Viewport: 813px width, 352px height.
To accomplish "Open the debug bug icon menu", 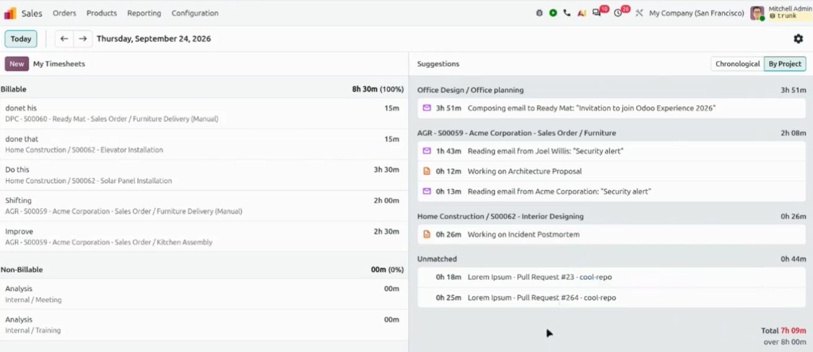I will 539,13.
